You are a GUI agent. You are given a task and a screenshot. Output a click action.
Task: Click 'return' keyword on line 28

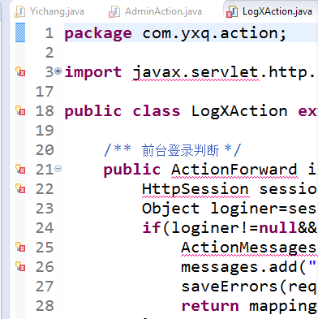210,306
